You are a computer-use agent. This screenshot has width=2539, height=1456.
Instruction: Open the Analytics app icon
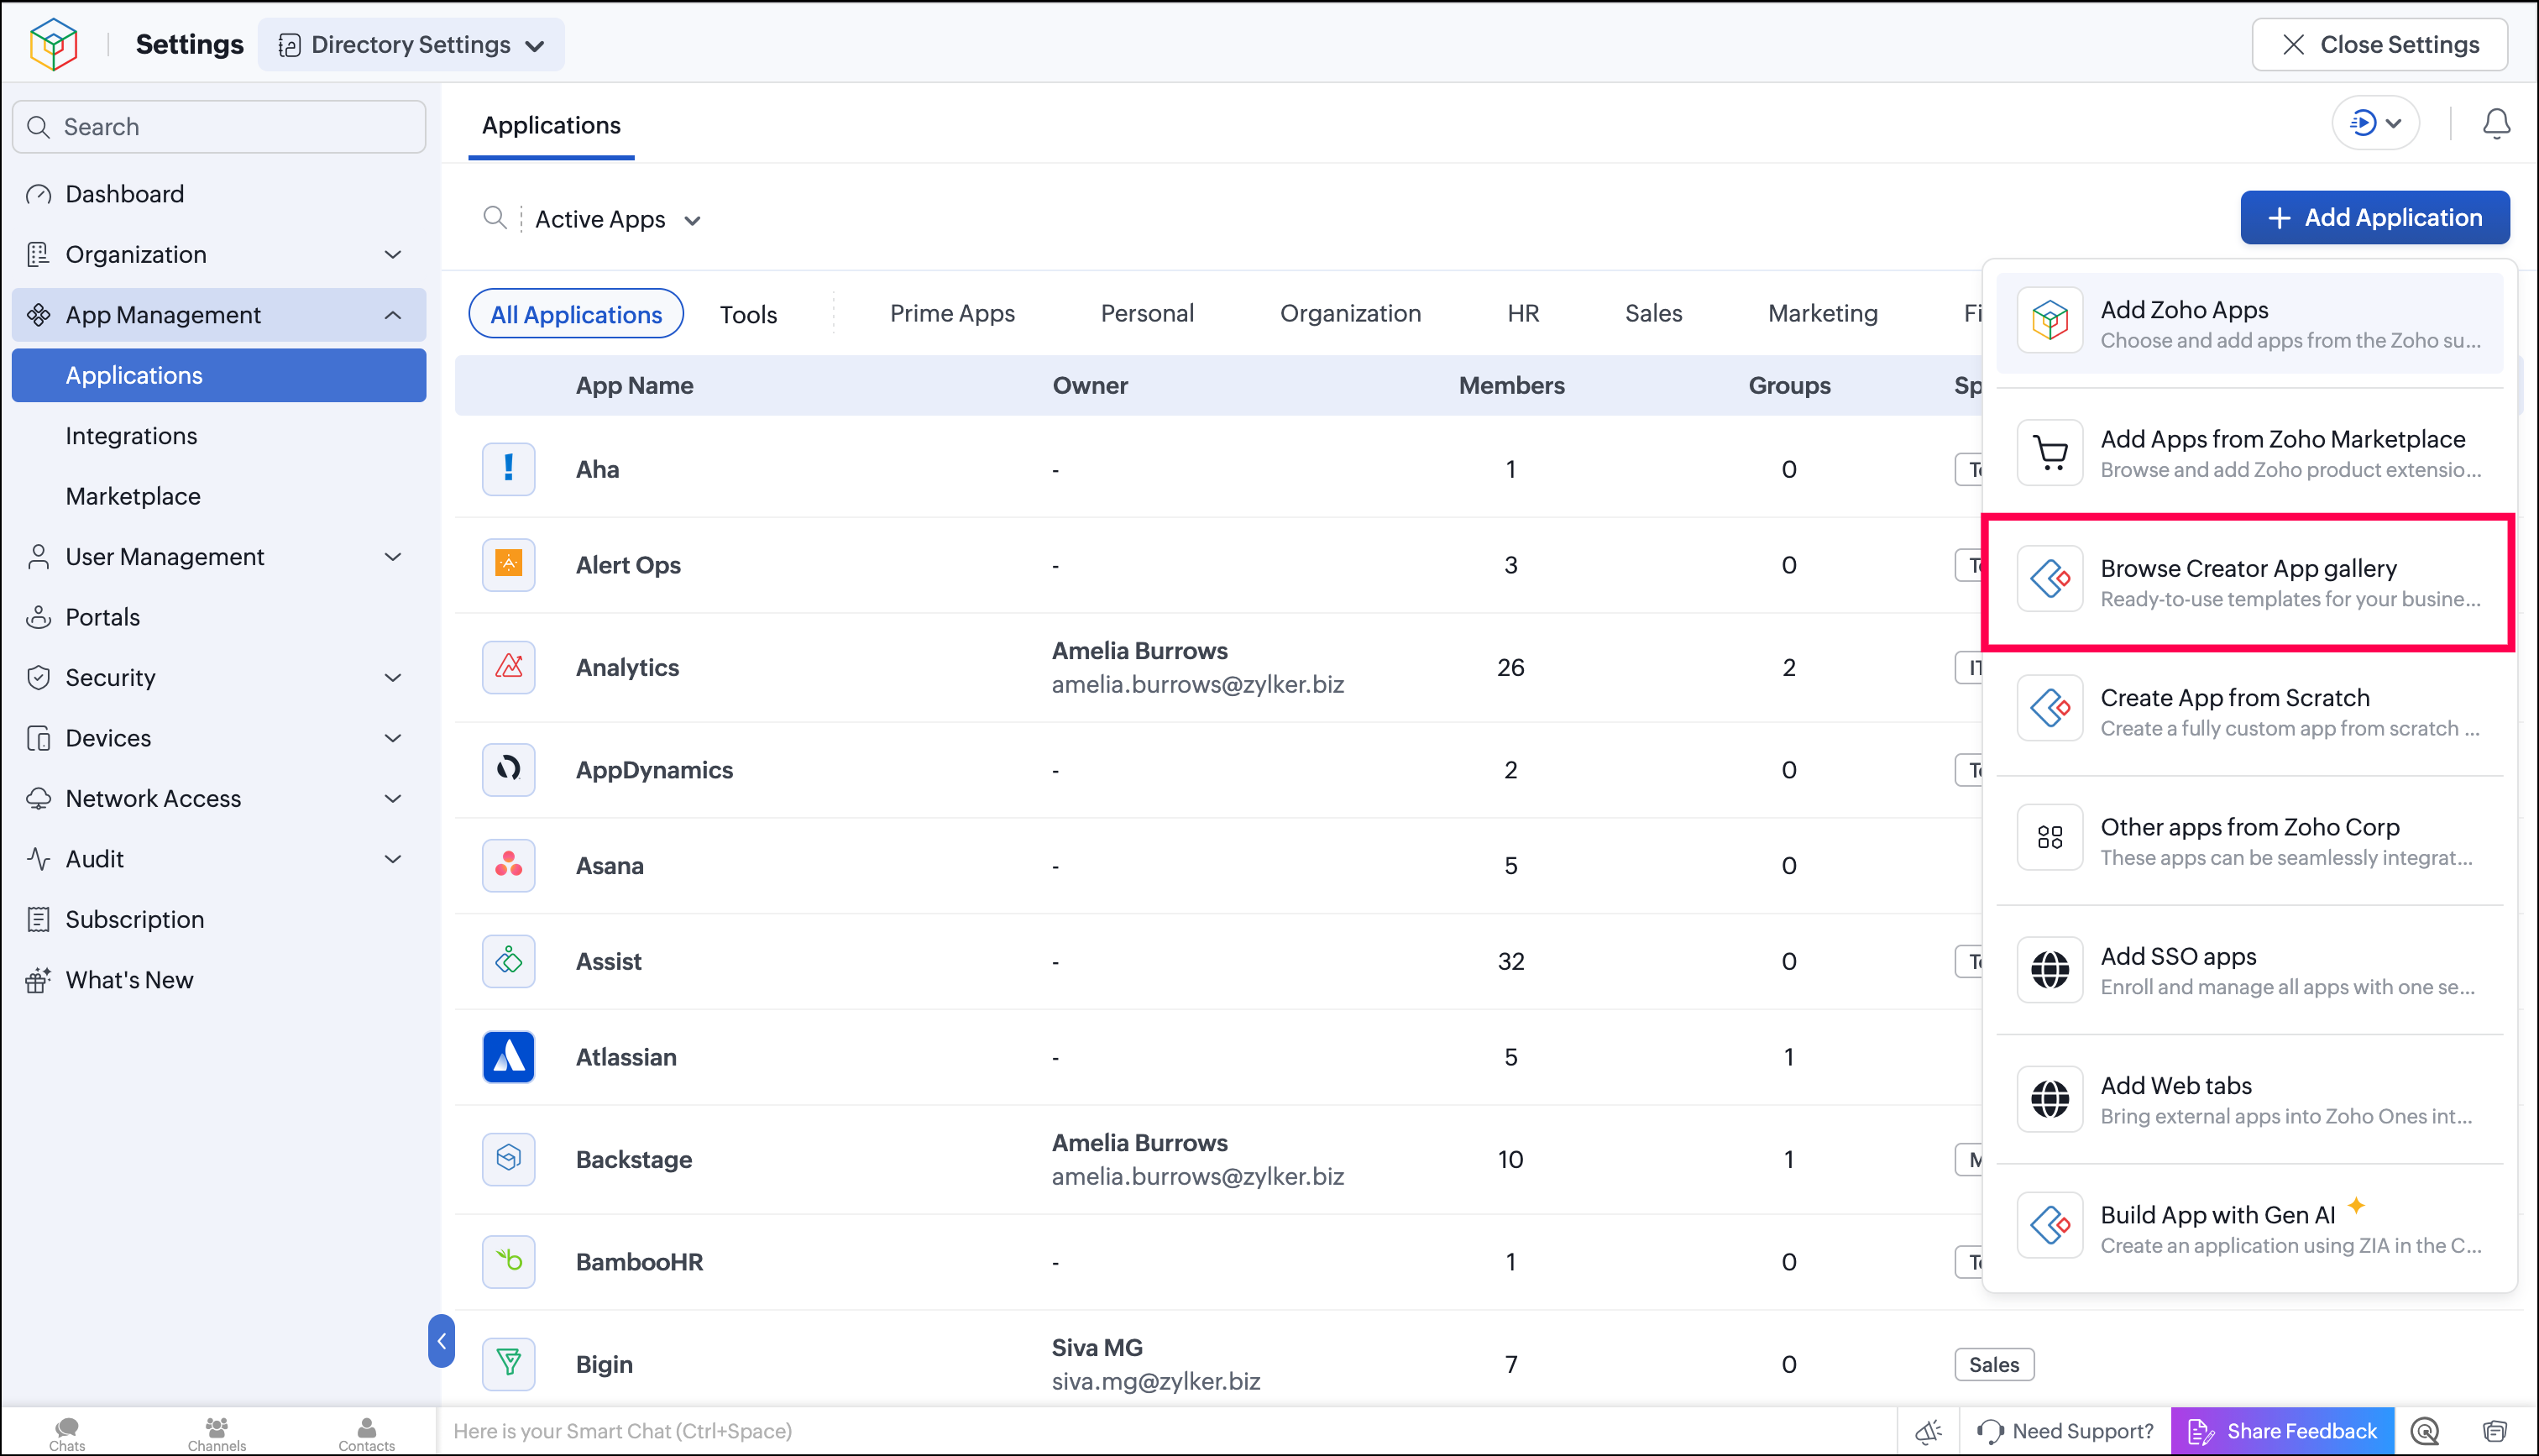tap(509, 667)
